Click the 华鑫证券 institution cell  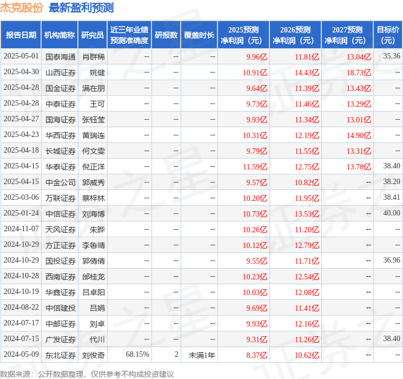[61, 292]
